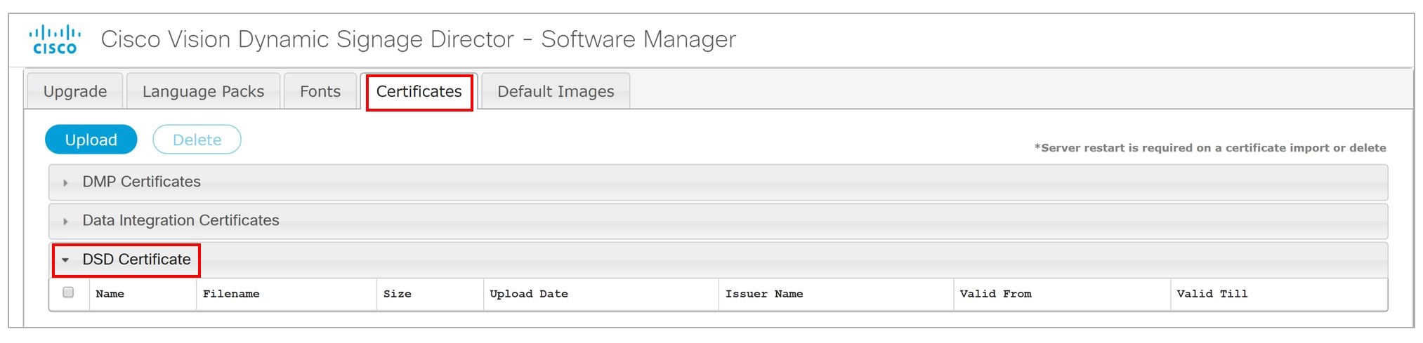
Task: Expand the Data Integration Certificates arrow
Action: tap(65, 222)
